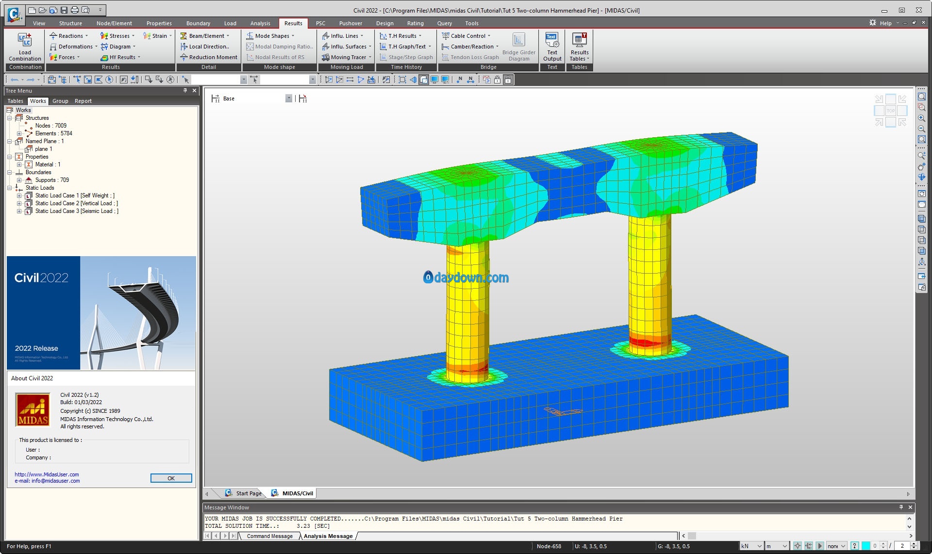Open the Pushover ribbon tab

click(x=350, y=23)
